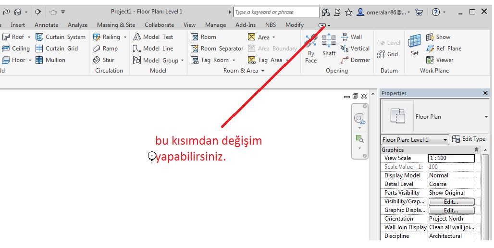Open the Help question mark
Screen dimensions: 494x248
coord(436,12)
